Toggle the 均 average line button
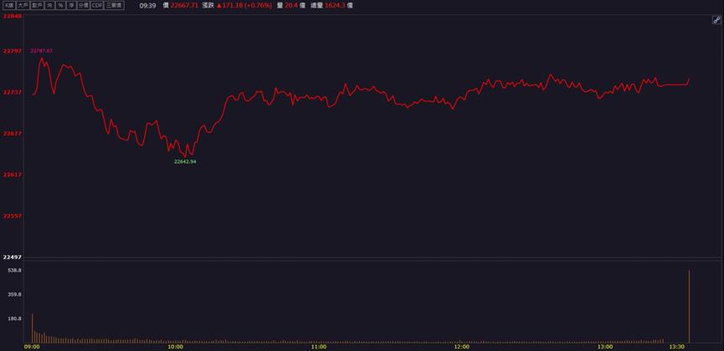The height and width of the screenshot is (351, 724). (49, 6)
